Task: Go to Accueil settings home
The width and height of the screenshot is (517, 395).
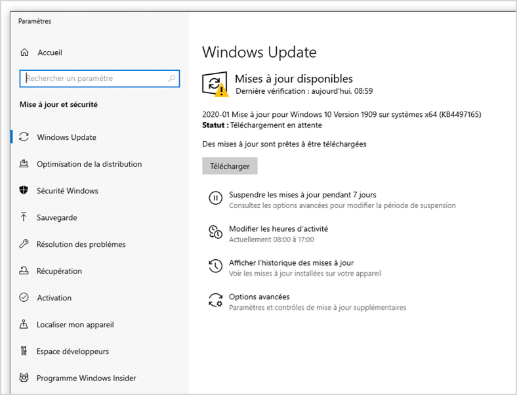Action: (50, 52)
